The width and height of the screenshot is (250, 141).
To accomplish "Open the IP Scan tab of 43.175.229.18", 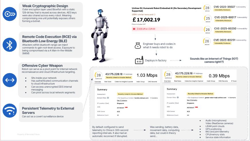I will tap(234, 81).
